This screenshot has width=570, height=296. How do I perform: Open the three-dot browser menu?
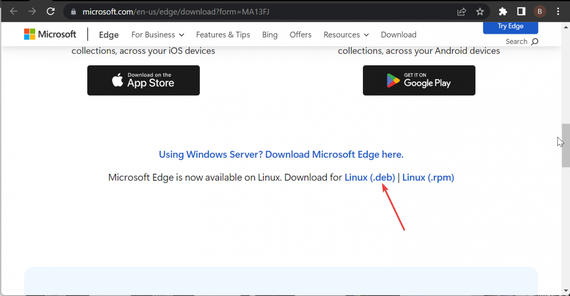tap(558, 11)
